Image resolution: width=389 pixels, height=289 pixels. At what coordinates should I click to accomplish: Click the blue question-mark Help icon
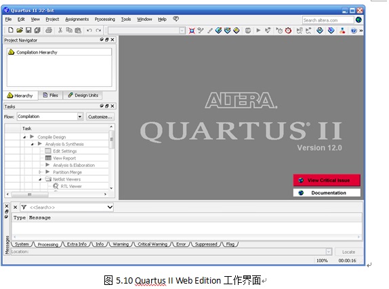point(354,31)
